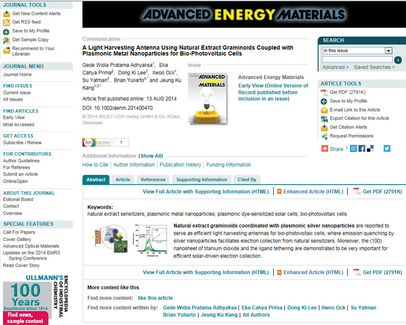Click the Request Permissions icon
This screenshot has width=406, height=325.
point(325,136)
